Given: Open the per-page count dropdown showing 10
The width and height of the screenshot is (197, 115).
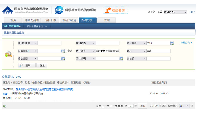Looking at the screenshot, I should pos(184,106).
